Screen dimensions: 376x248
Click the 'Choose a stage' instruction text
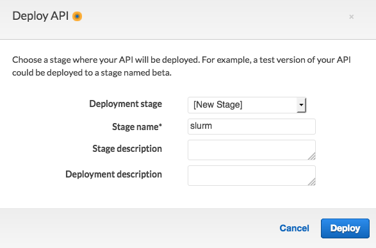point(181,66)
